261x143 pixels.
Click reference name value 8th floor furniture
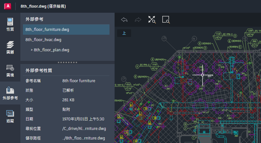(x=79, y=81)
